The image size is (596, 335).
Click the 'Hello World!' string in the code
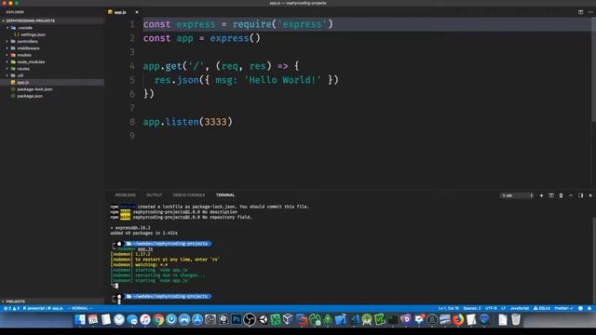[282, 80]
